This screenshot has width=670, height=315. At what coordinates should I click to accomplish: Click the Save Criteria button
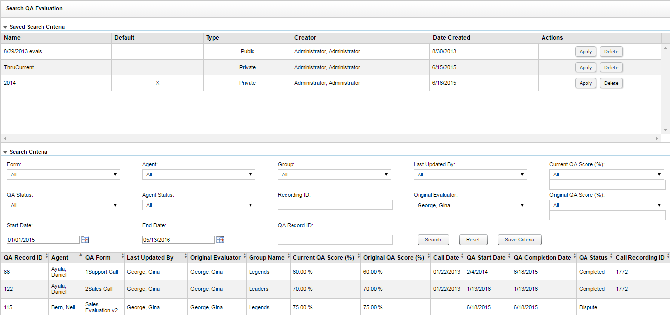tap(519, 240)
